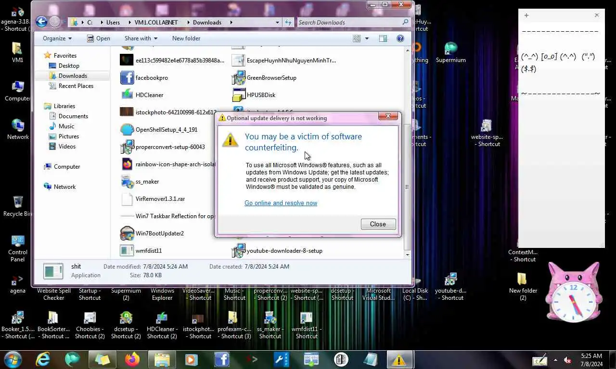Open Explorer help question-mark icon
This screenshot has width=616, height=369.
pyautogui.click(x=400, y=38)
